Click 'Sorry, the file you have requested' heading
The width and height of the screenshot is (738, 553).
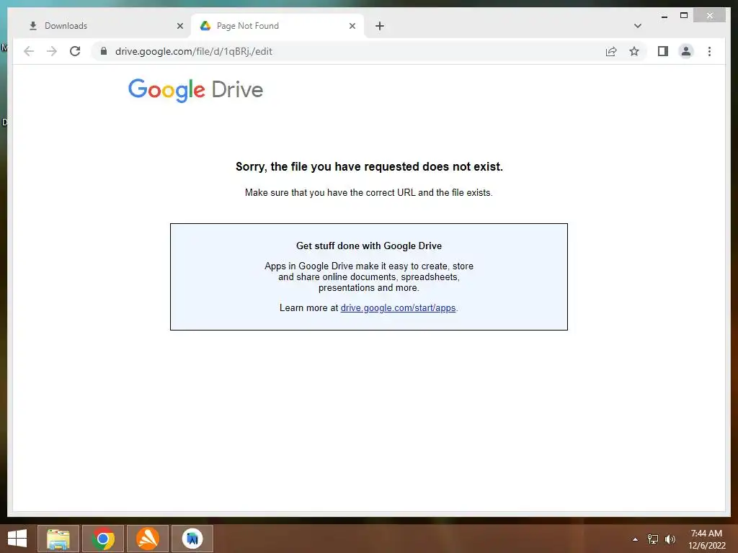pyautogui.click(x=369, y=166)
